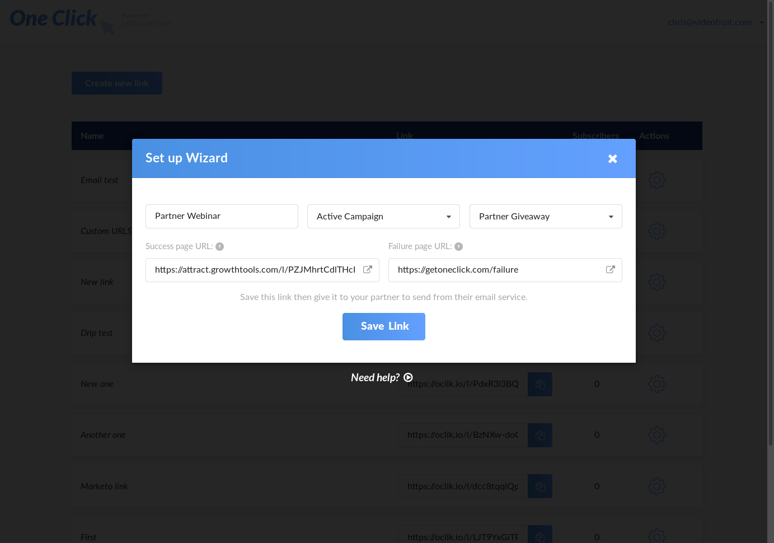Copy the New one link URL

540,384
